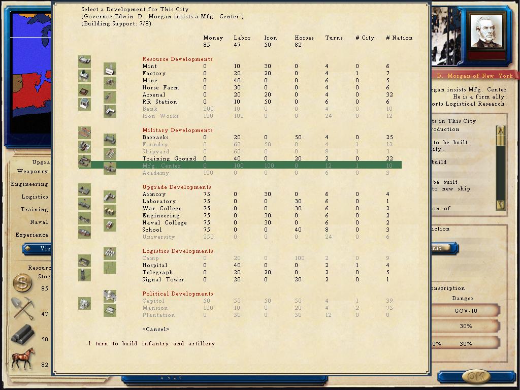Click the Horse Farm building icon
The height and width of the screenshot is (390, 520).
(x=110, y=83)
